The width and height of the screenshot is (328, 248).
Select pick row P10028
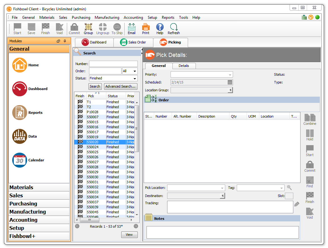pos(104,112)
